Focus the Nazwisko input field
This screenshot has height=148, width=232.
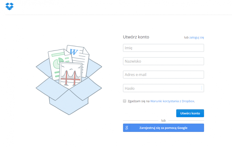pos(163,61)
